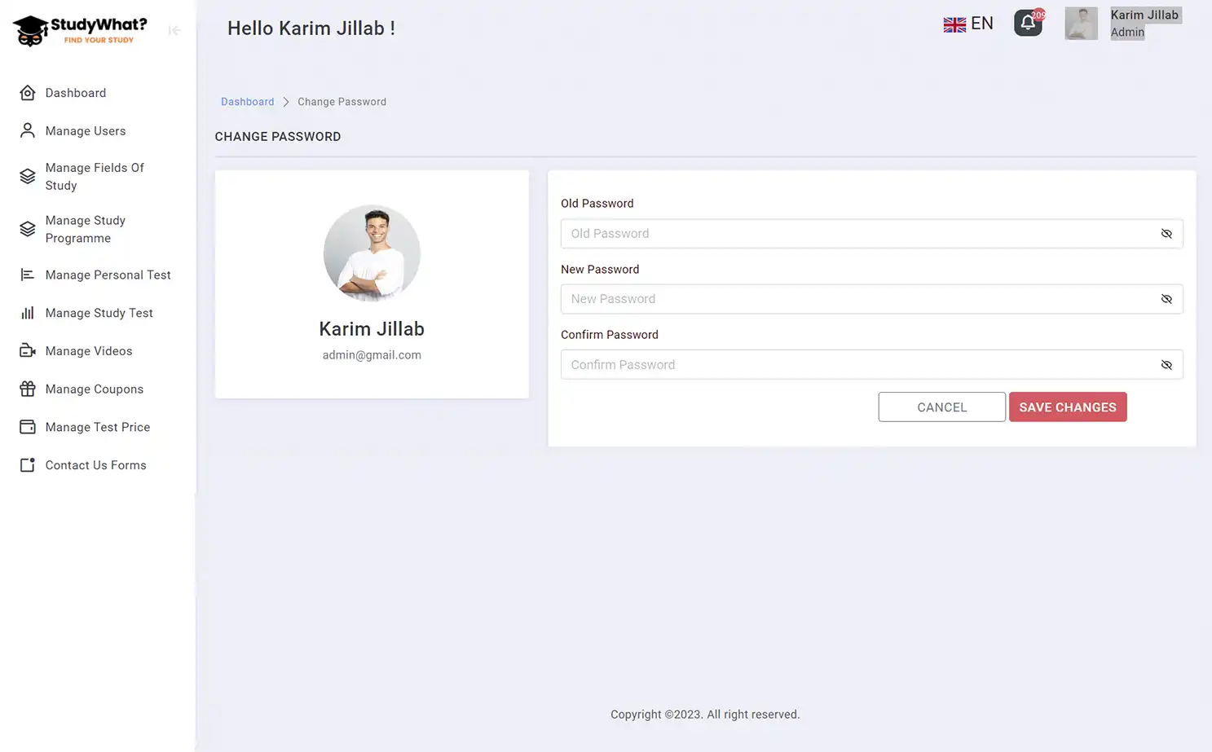Select the Manage Study Test icon
The width and height of the screenshot is (1212, 752).
pyautogui.click(x=27, y=312)
